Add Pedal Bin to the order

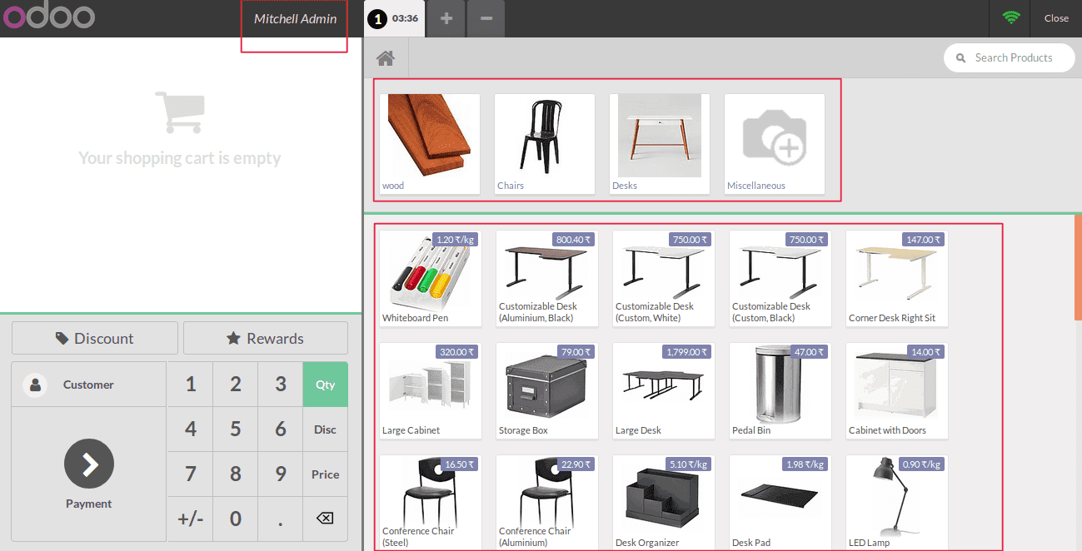pyautogui.click(x=780, y=390)
